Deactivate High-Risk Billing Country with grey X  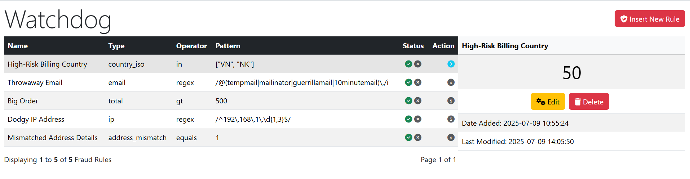(418, 64)
